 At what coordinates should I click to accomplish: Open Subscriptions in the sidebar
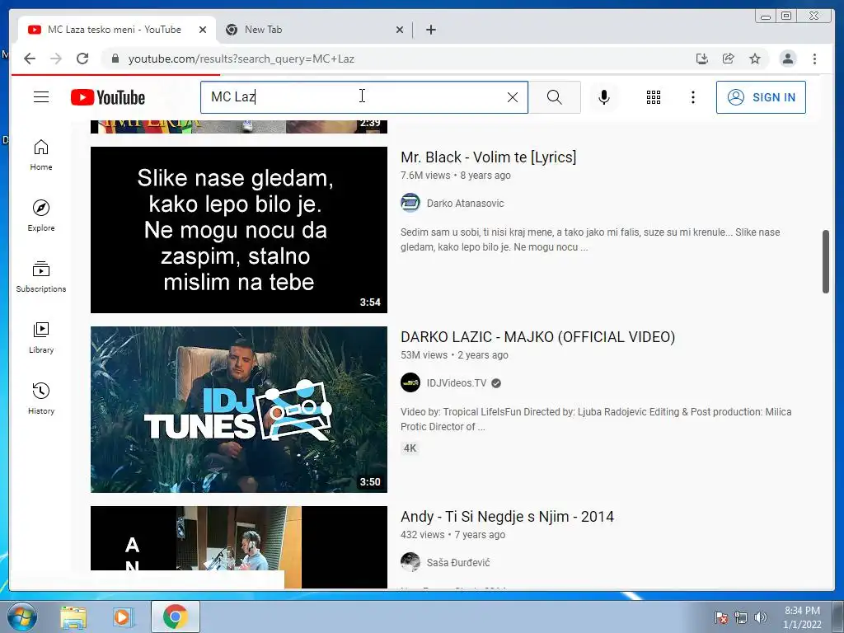41,277
